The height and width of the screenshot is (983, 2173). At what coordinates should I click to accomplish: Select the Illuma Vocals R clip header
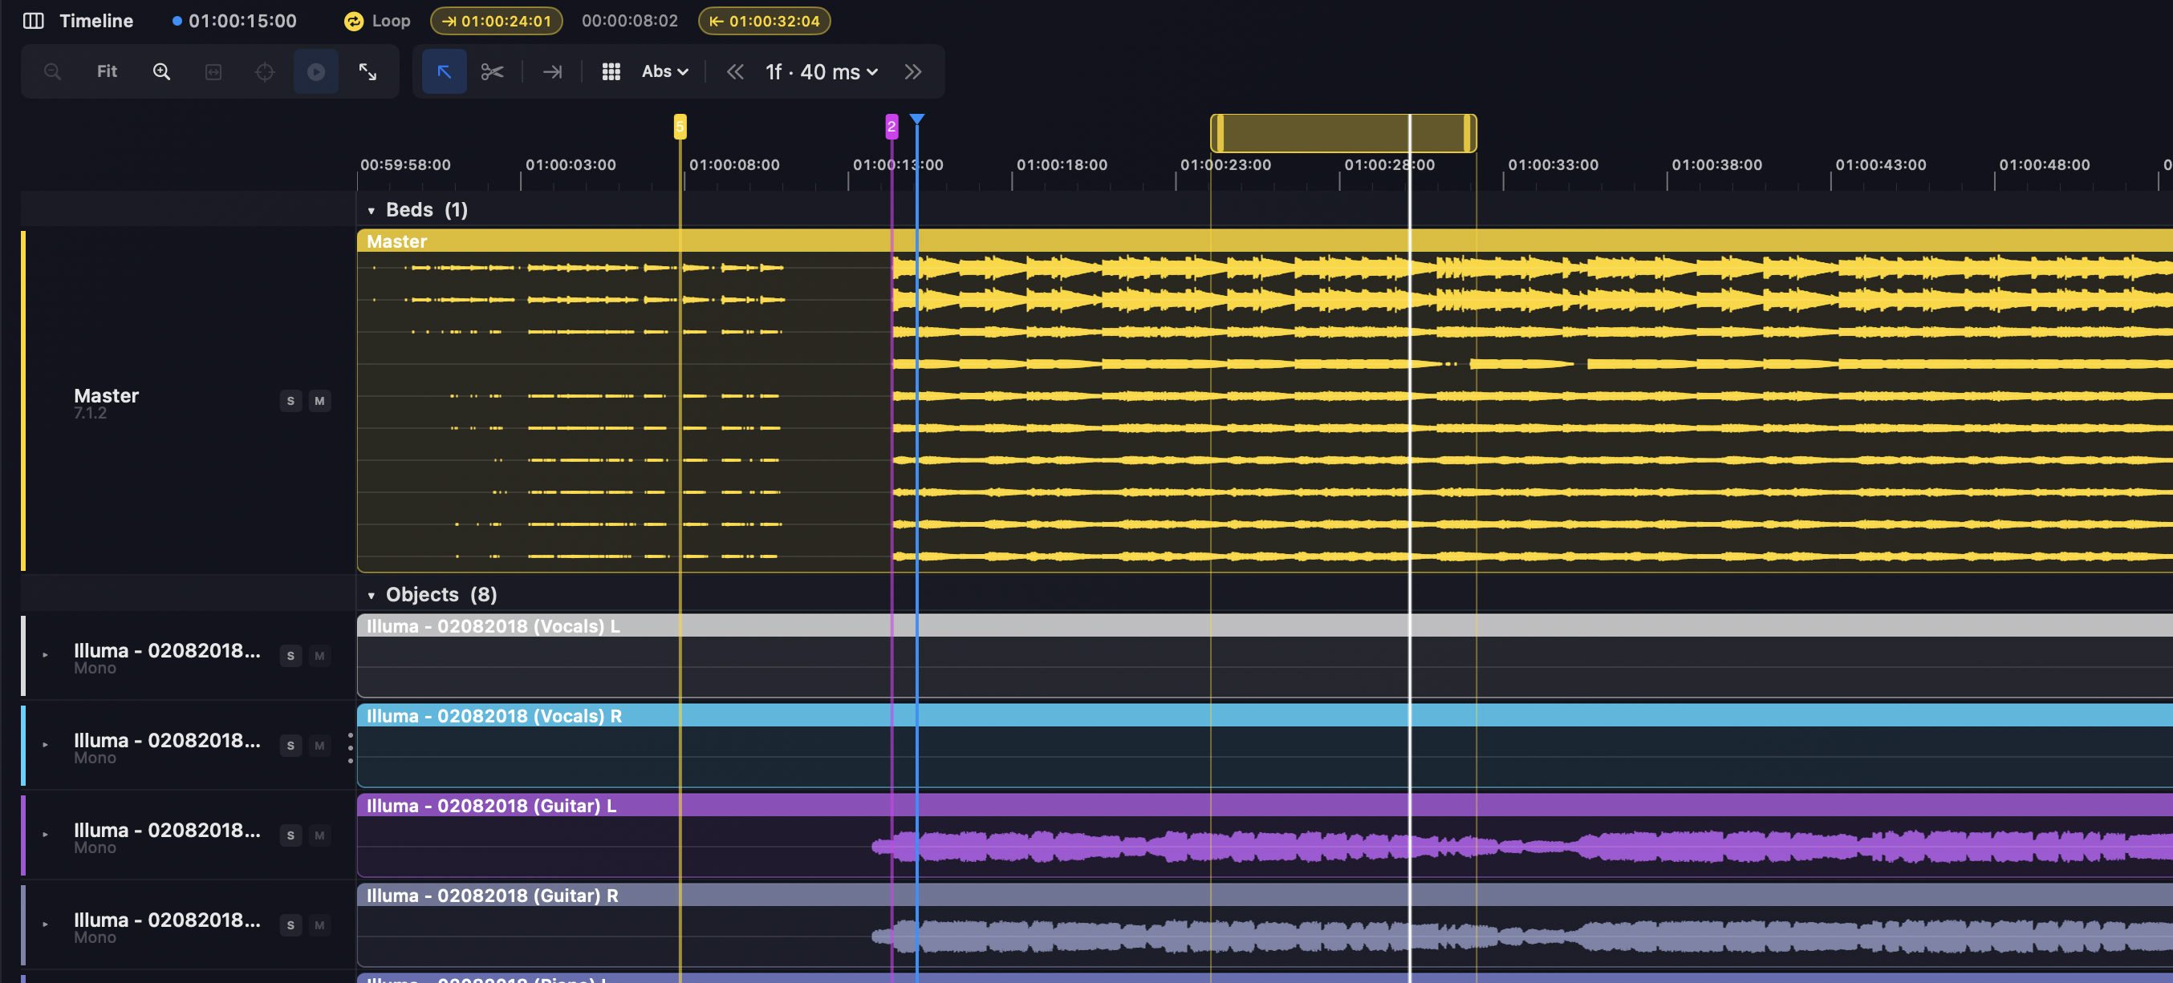[x=1265, y=717]
